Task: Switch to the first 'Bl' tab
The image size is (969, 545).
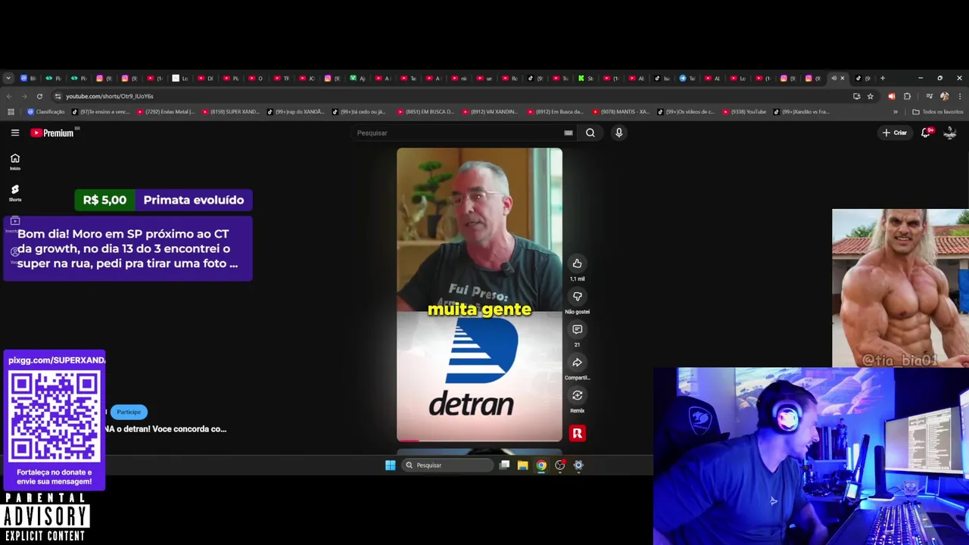Action: click(x=28, y=78)
